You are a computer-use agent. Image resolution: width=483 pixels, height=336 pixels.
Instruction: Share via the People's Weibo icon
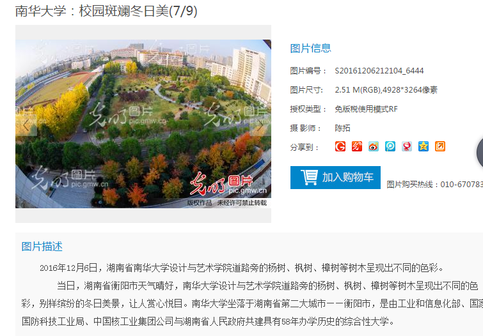[407, 146]
